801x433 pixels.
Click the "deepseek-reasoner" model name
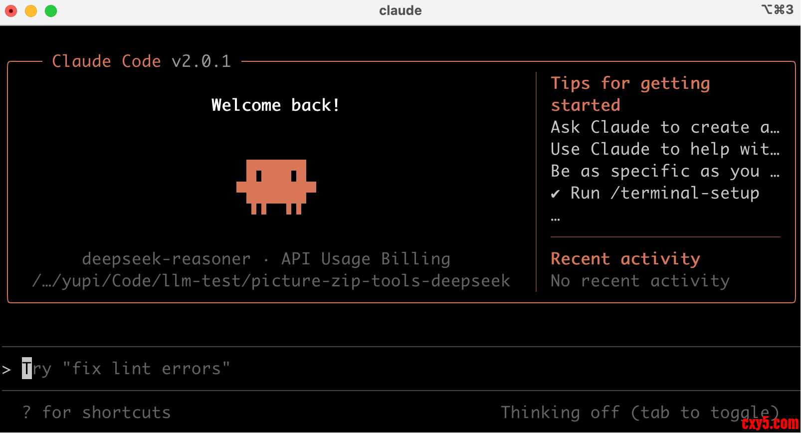[x=166, y=259]
